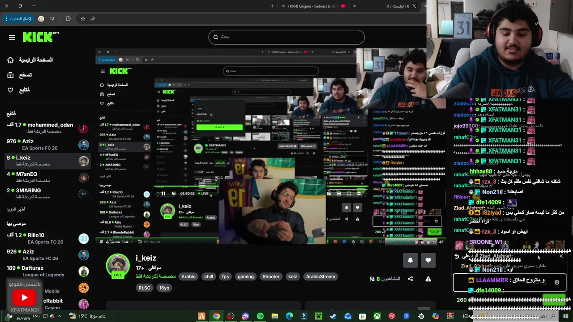Open Steam from the taskbar
Viewport: 573px width, 322px height.
333,316
